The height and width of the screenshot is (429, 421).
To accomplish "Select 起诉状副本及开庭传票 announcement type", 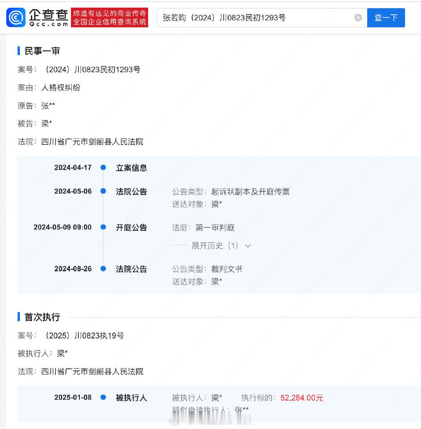I will 250,192.
